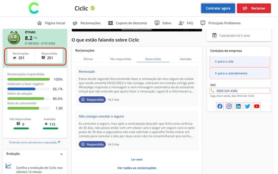The image size is (278, 174).
Task: Click Segunda à sexta opening hours text
Action: (232, 96)
